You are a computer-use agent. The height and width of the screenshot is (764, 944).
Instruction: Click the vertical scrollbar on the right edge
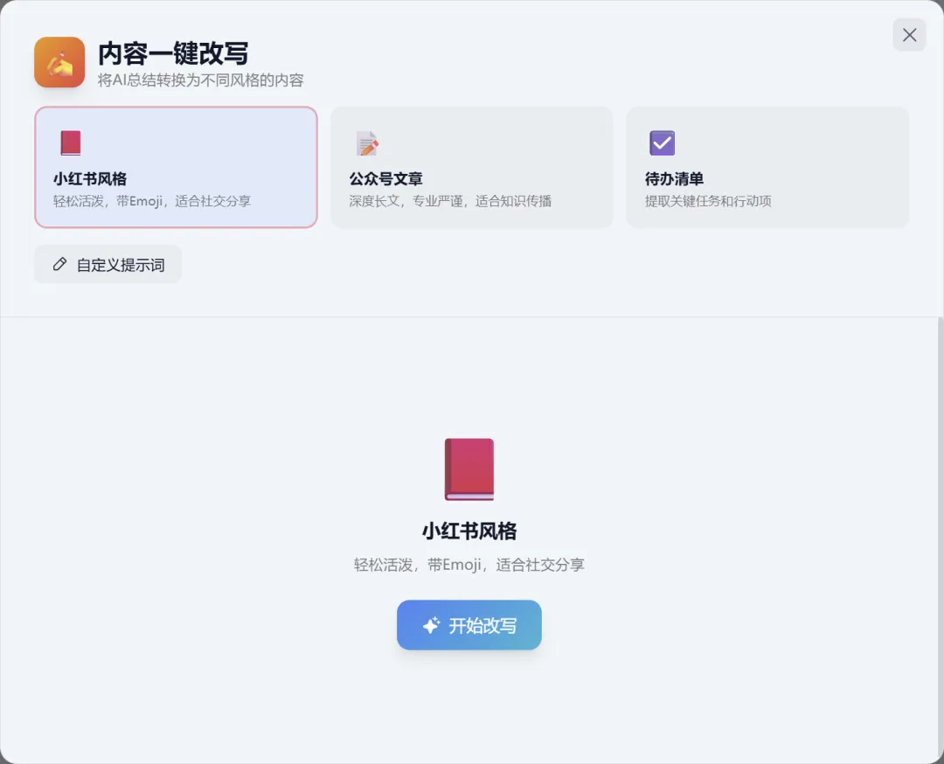click(941, 536)
